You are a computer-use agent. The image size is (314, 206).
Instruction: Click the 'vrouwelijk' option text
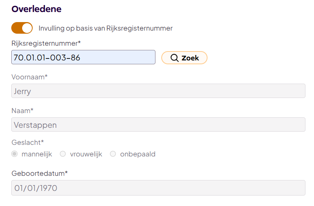point(86,154)
